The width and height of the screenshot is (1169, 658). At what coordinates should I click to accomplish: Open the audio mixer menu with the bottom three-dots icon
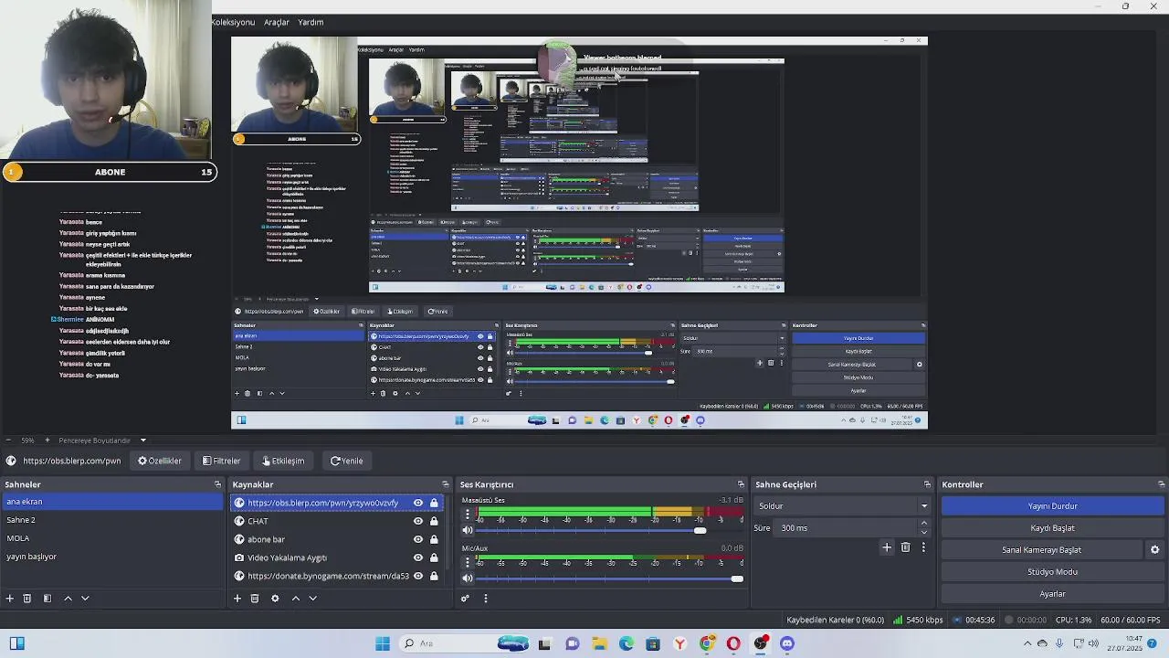coord(485,599)
